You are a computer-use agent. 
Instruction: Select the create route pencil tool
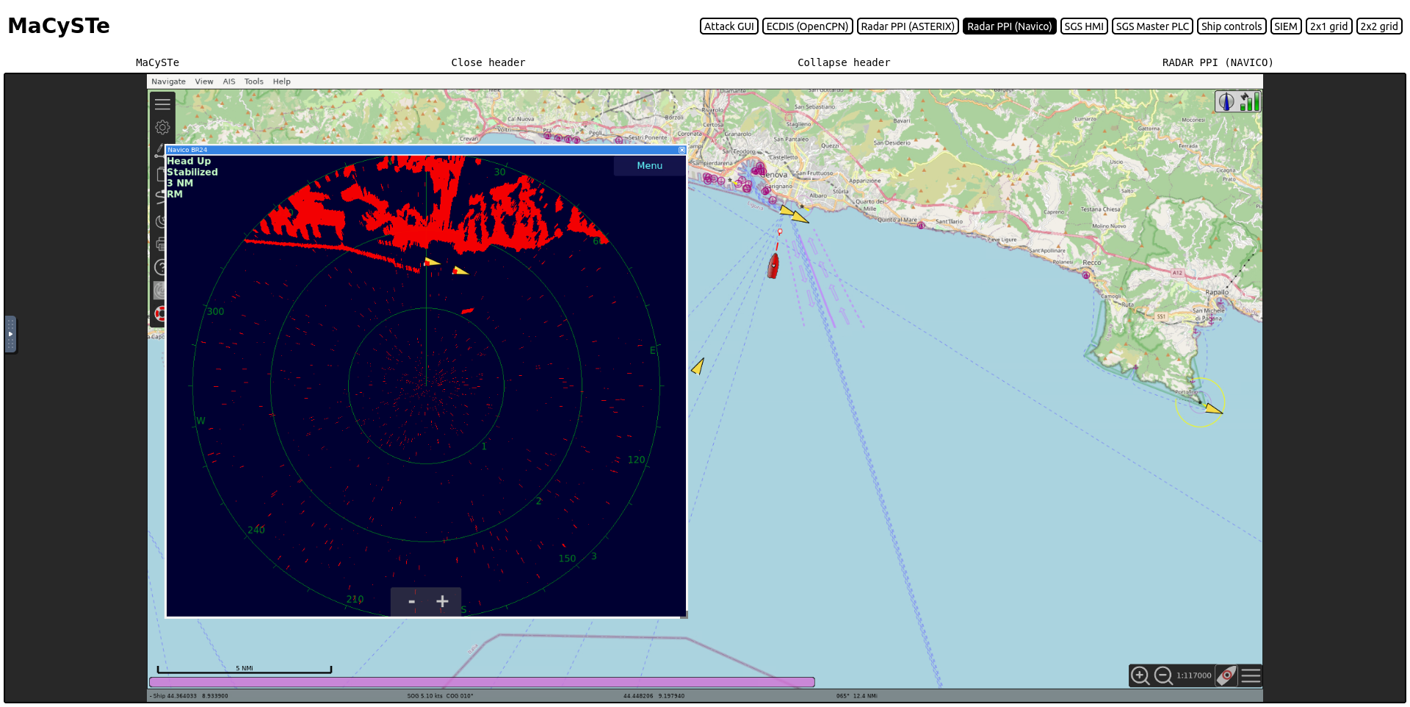tap(159, 150)
